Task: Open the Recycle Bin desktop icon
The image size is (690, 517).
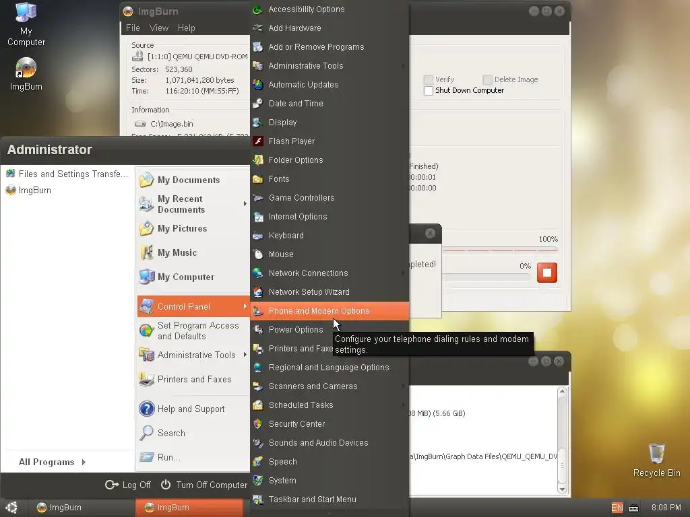Action: tap(656, 453)
